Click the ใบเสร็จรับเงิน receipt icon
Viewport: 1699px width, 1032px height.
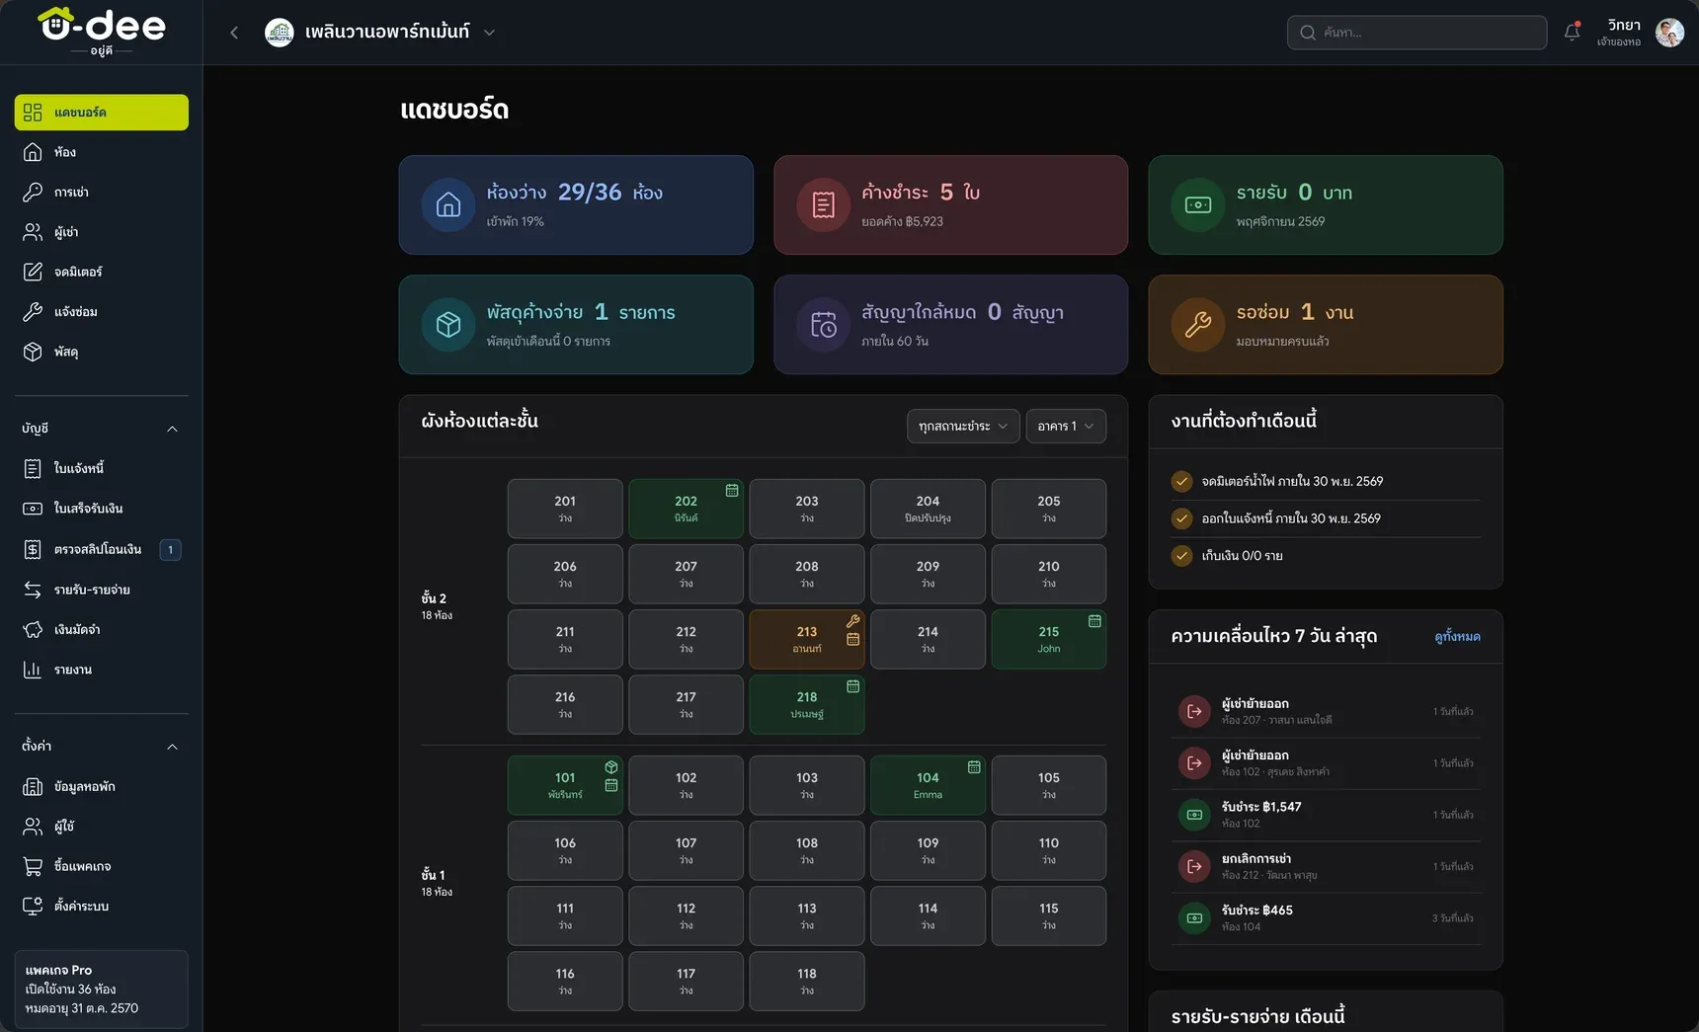[33, 509]
